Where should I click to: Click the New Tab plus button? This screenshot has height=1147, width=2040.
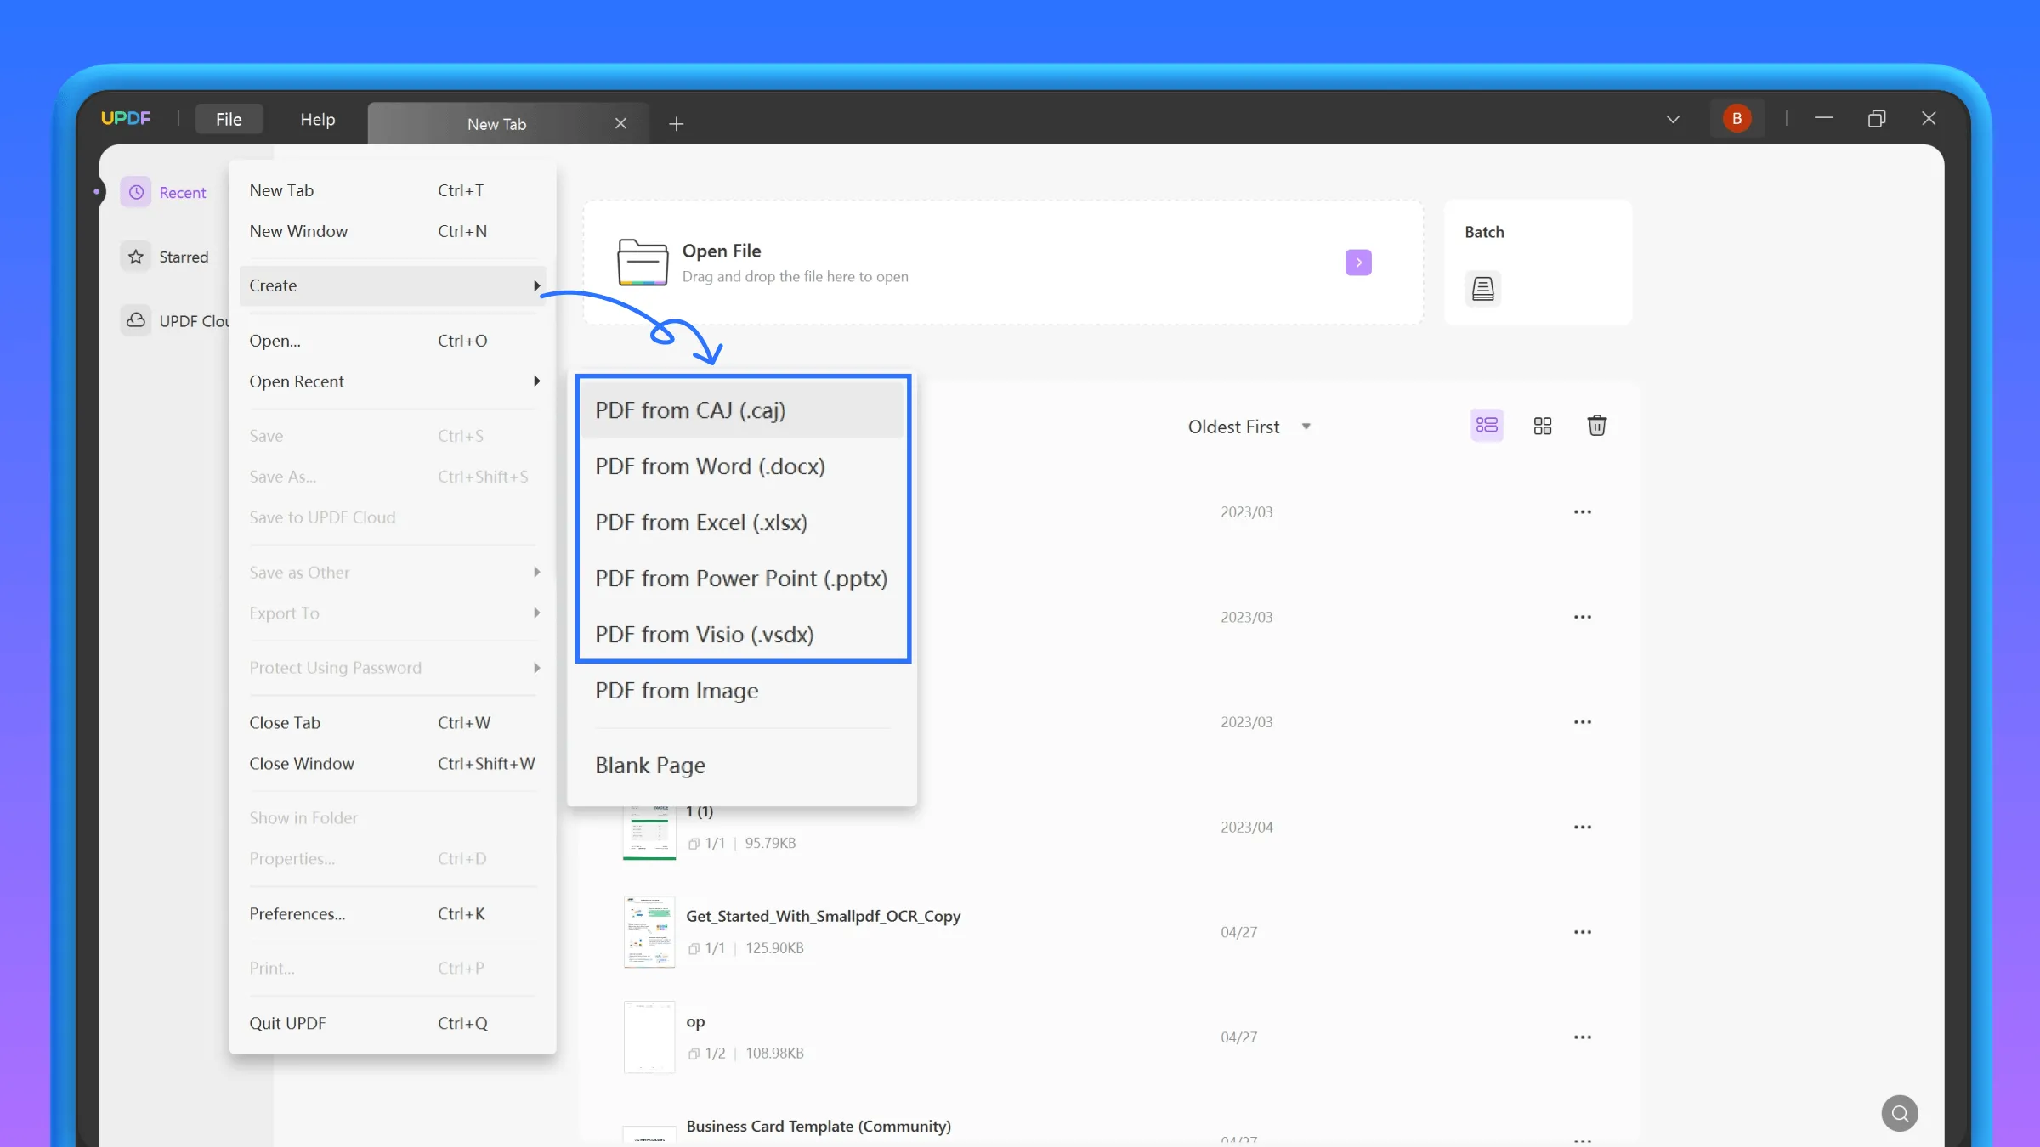point(674,123)
